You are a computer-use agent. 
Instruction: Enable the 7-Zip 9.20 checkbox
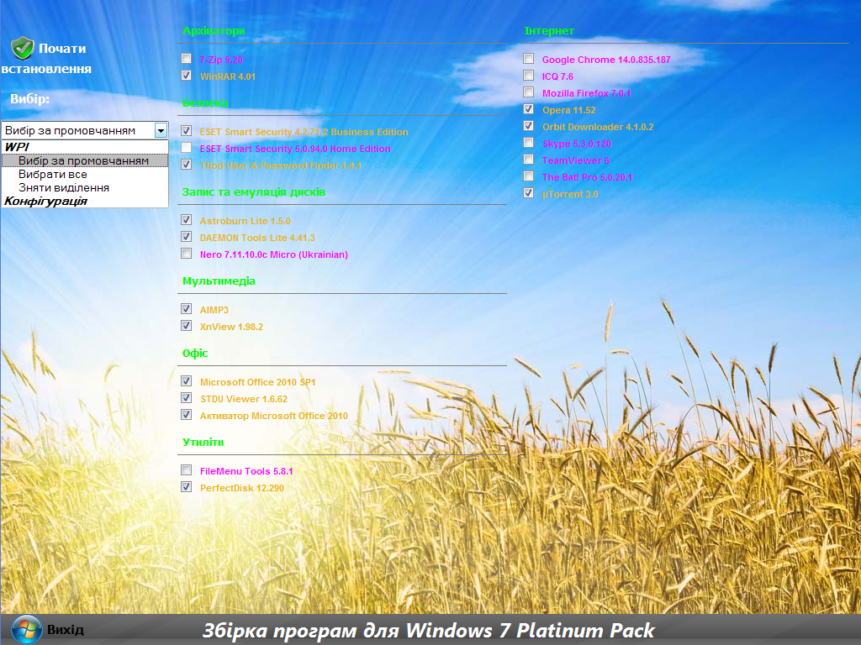(186, 59)
